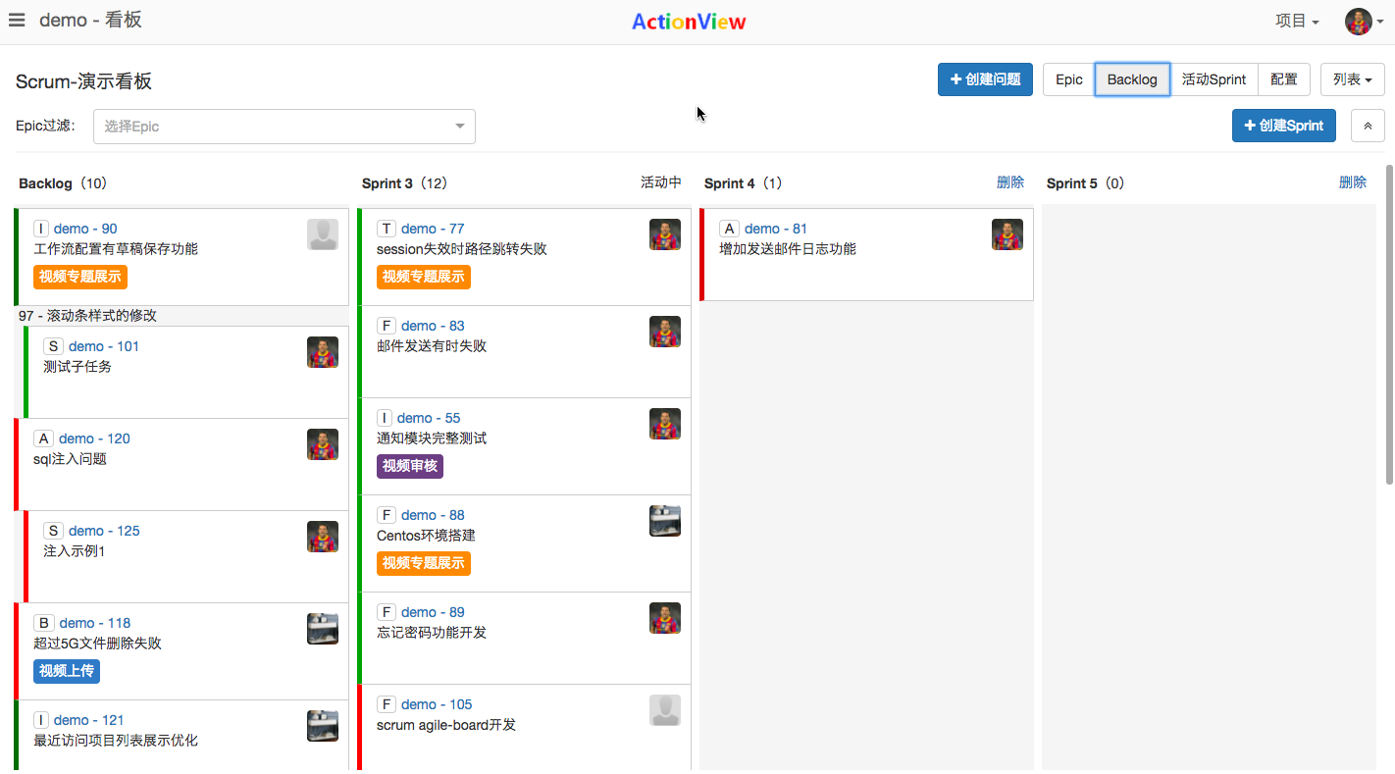The width and height of the screenshot is (1395, 774).
Task: Click the ActionView logo
Action: tap(689, 22)
